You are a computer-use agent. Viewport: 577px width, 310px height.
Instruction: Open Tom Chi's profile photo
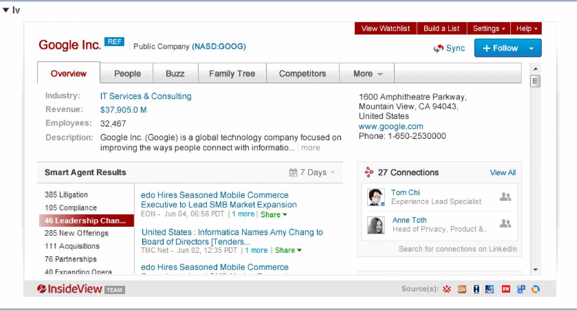376,197
